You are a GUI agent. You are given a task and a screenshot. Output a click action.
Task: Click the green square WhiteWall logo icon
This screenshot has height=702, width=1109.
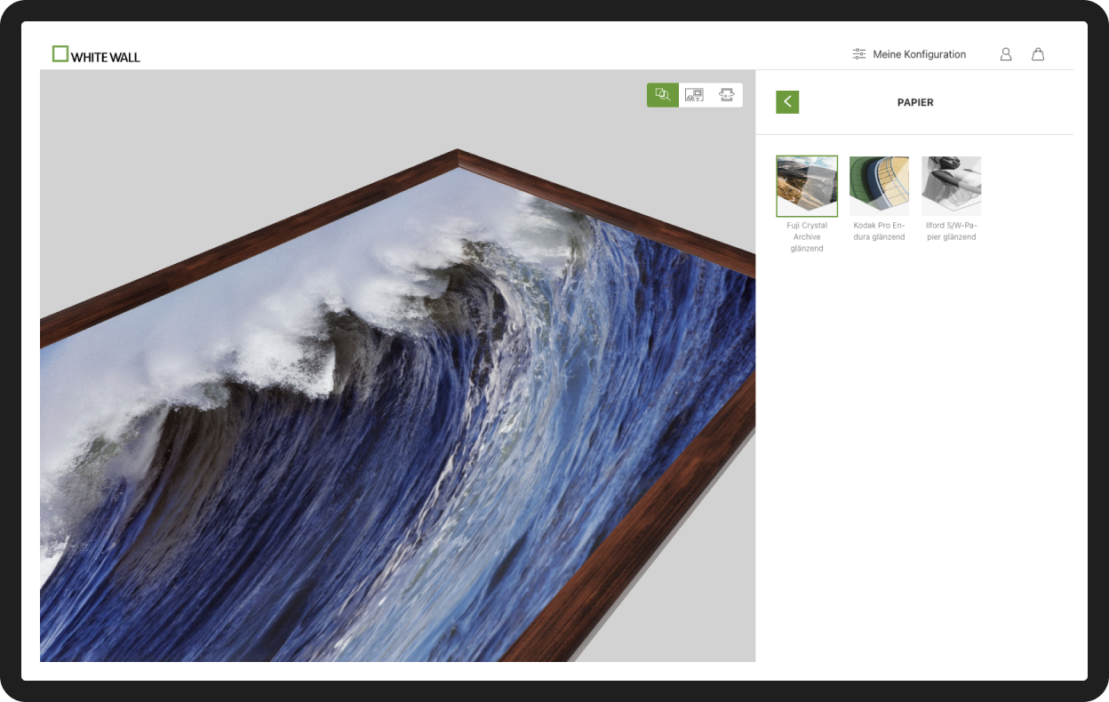[60, 53]
